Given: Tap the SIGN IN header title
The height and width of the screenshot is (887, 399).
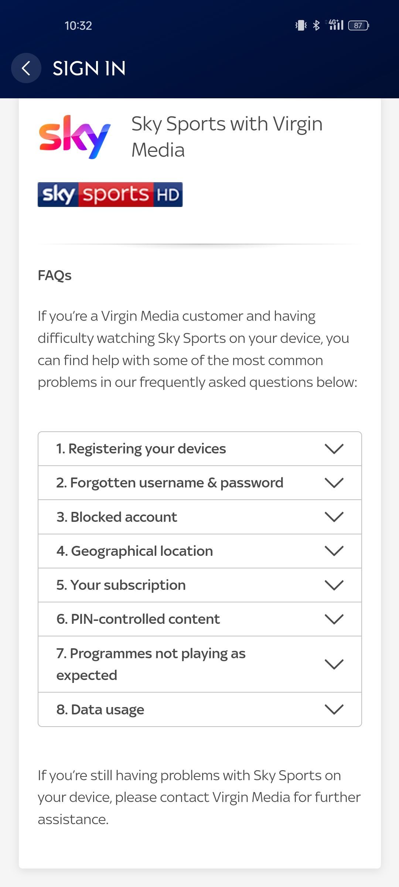Looking at the screenshot, I should pos(89,68).
